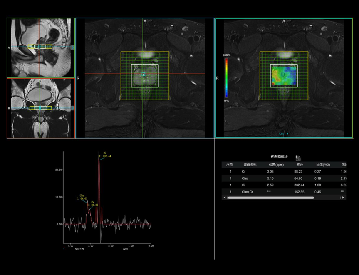The image size is (359, 275).
Task: Select the Cr row in metabolite table
Action: [x=283, y=171]
